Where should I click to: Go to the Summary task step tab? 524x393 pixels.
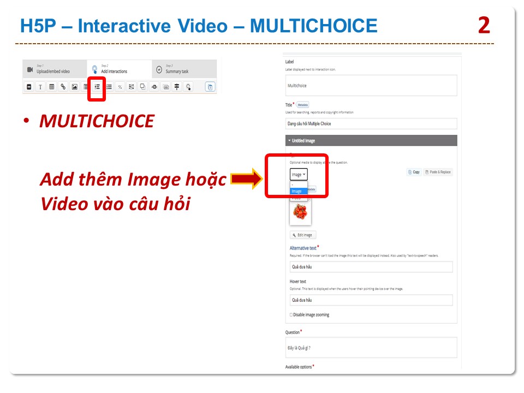tap(176, 69)
